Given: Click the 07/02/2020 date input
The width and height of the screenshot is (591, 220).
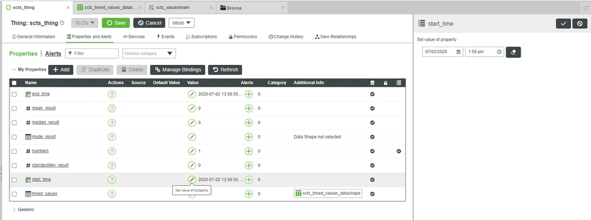Looking at the screenshot, I should coord(443,52).
